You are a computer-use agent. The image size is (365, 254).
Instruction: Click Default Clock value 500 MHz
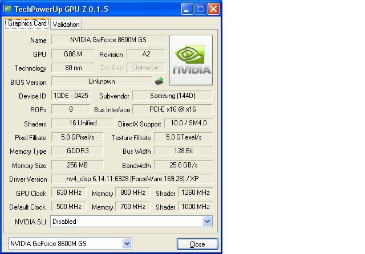(x=68, y=207)
